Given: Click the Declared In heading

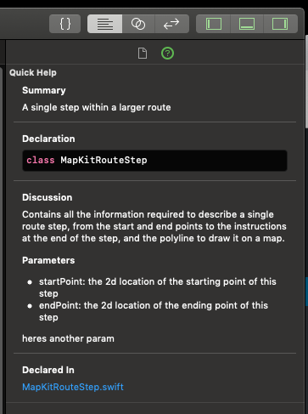Looking at the screenshot, I should pos(48,370).
